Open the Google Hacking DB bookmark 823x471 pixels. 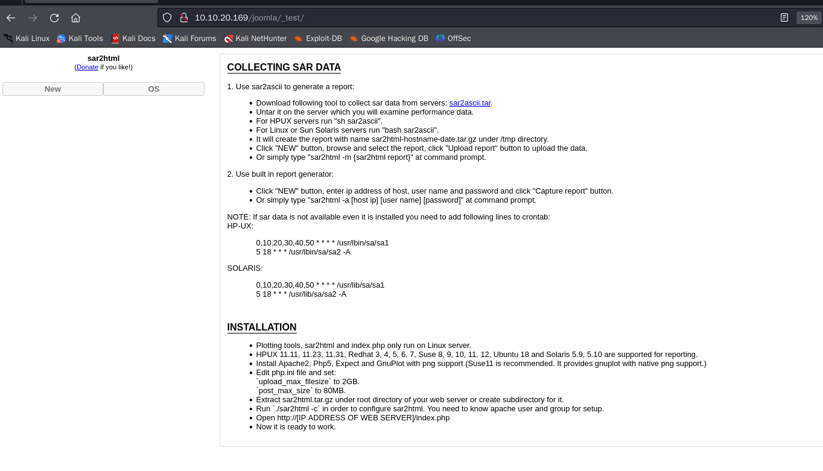[389, 38]
